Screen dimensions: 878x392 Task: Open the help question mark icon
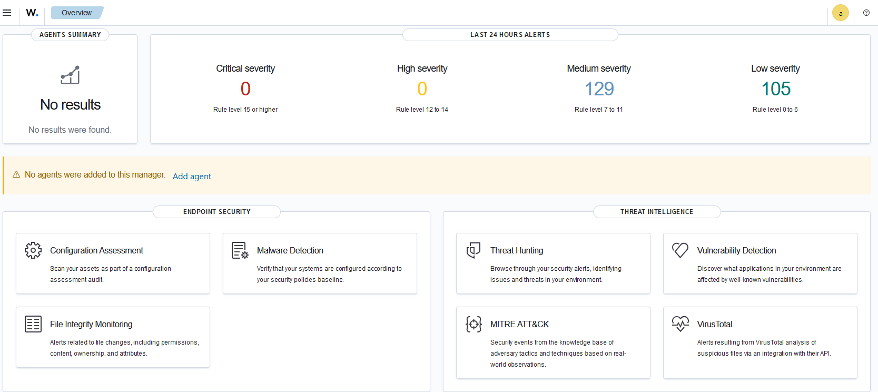point(866,13)
